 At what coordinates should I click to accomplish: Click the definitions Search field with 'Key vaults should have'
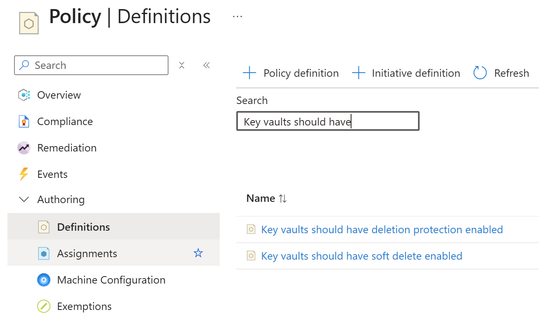(328, 121)
